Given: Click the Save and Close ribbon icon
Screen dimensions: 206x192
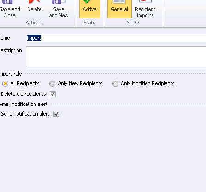Looking at the screenshot, I should [x=7, y=2].
